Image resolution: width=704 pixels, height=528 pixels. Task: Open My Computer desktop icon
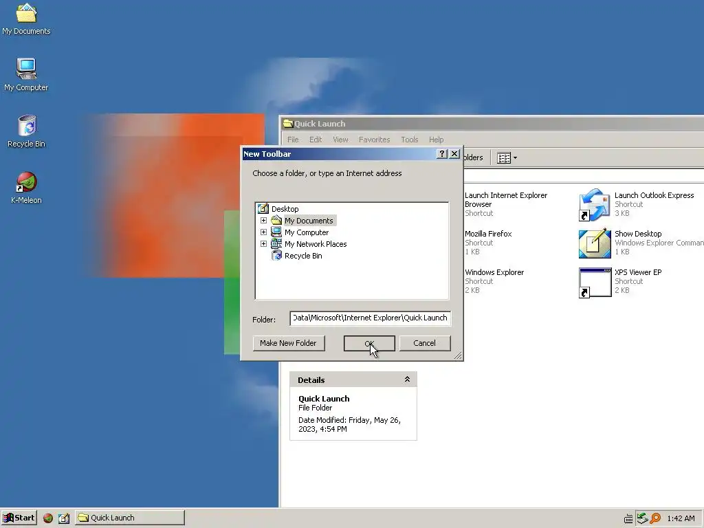click(26, 75)
